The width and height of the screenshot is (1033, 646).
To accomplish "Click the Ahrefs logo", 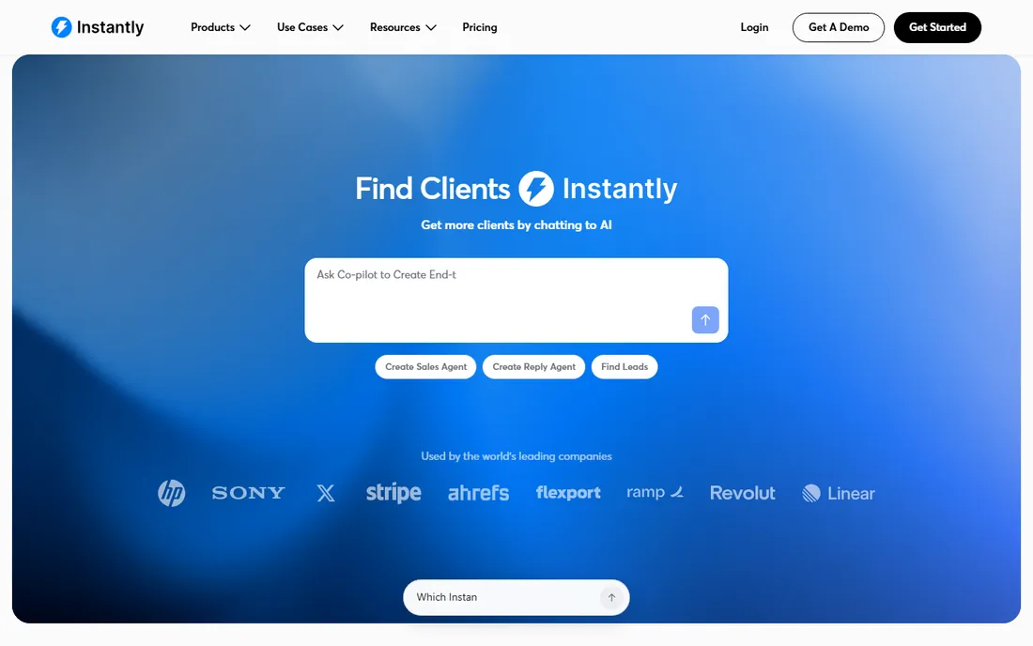I will click(x=478, y=493).
